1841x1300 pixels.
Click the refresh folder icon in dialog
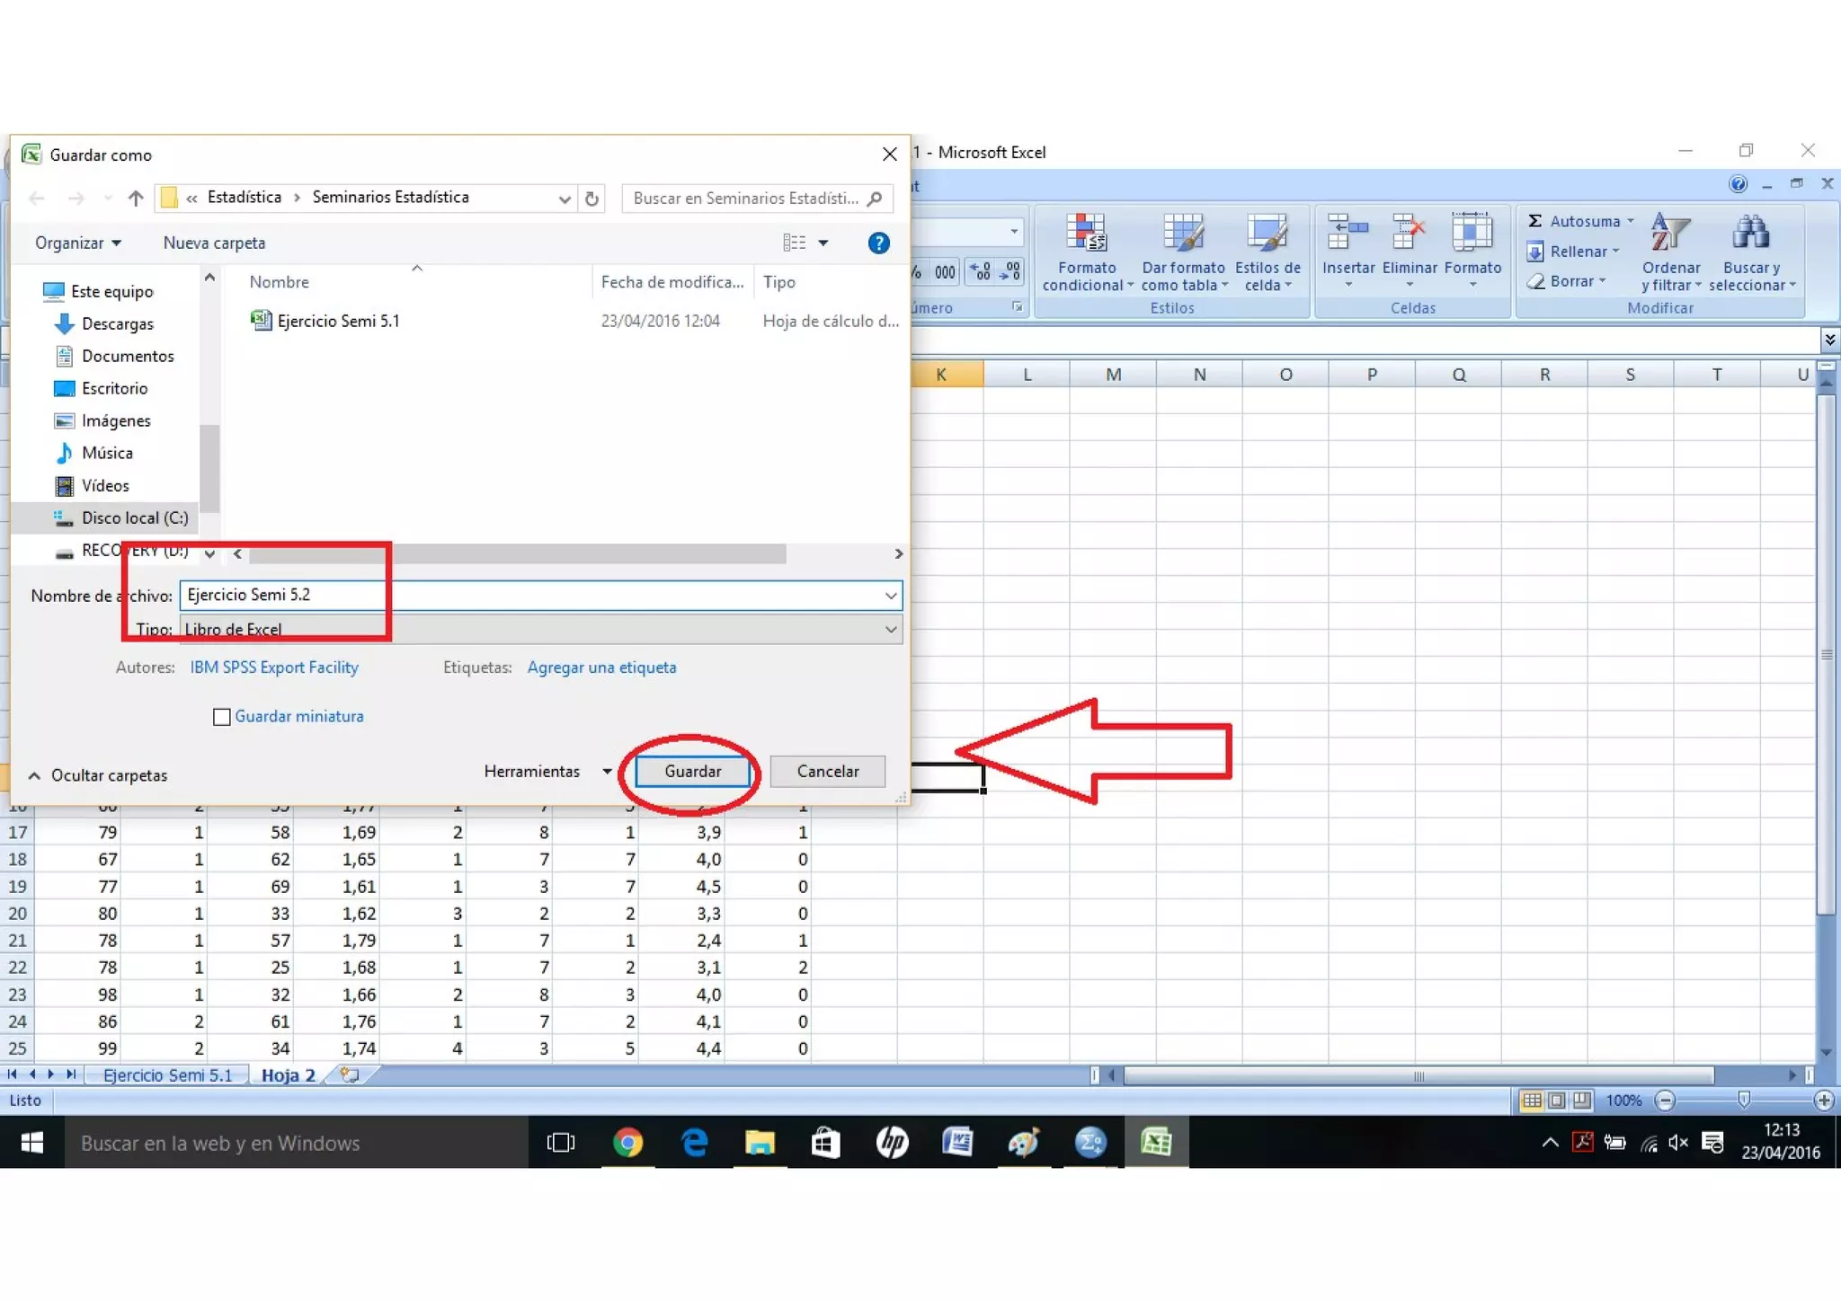pyautogui.click(x=591, y=199)
